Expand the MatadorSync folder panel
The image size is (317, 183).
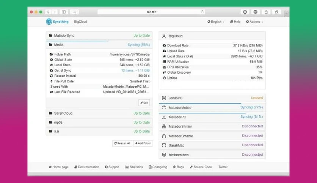coord(99,36)
